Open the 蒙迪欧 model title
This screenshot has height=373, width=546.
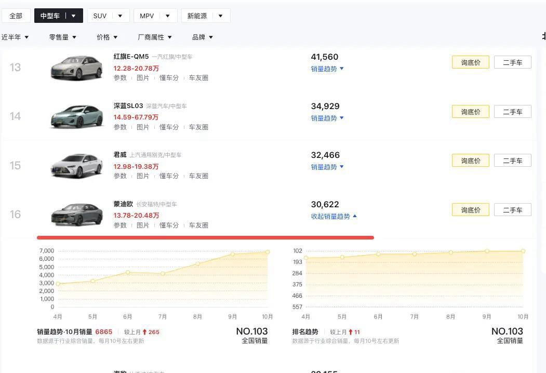(x=123, y=204)
